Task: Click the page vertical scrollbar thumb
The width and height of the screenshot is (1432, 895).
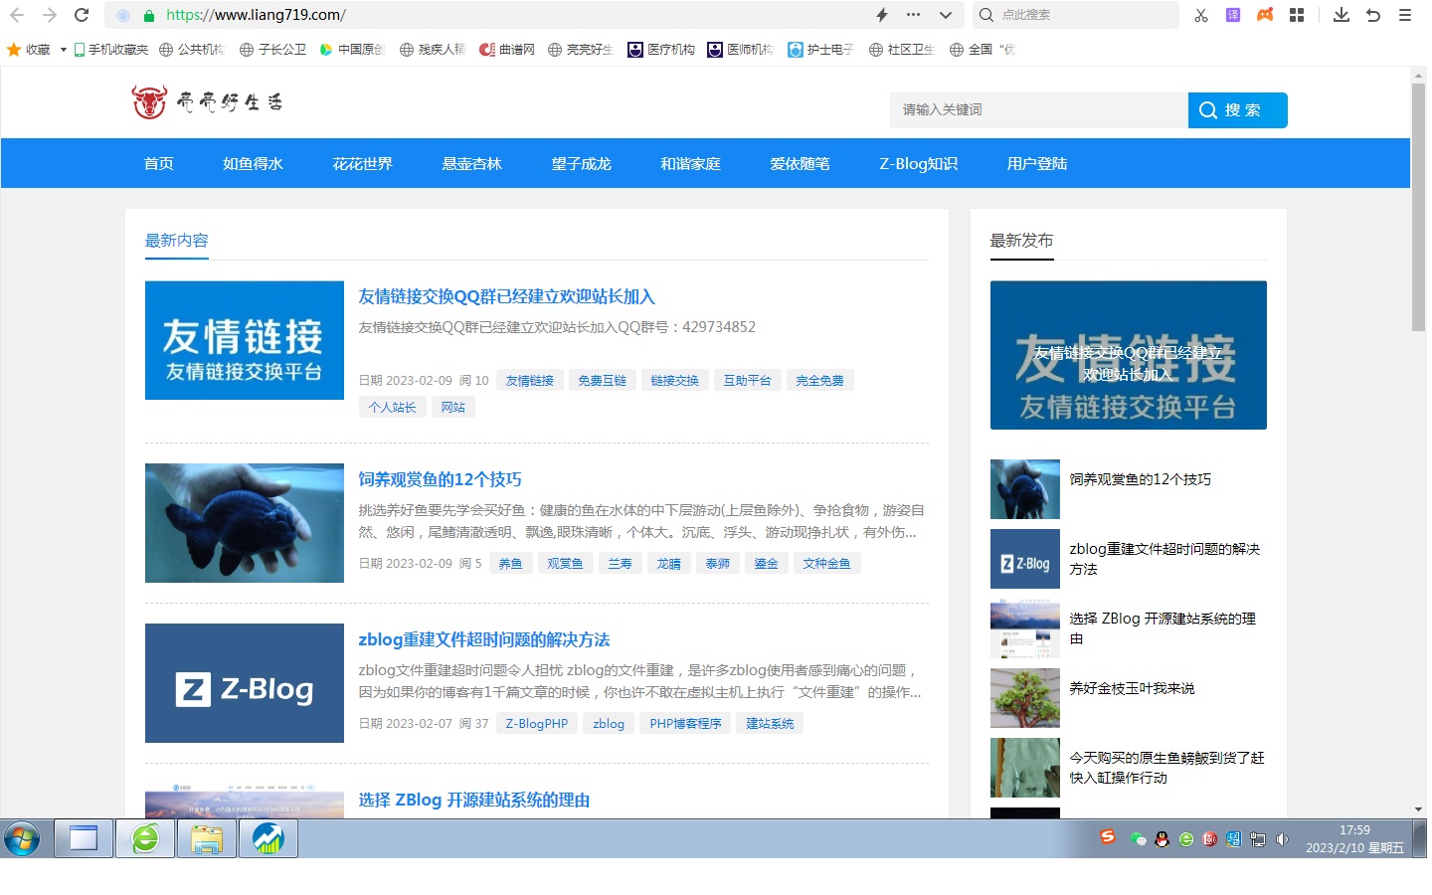Action: click(x=1418, y=207)
